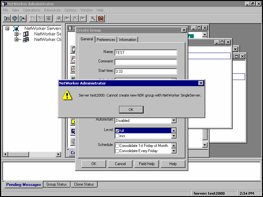263x197 pixels.
Task: Open the Help menu
Action: point(100,10)
